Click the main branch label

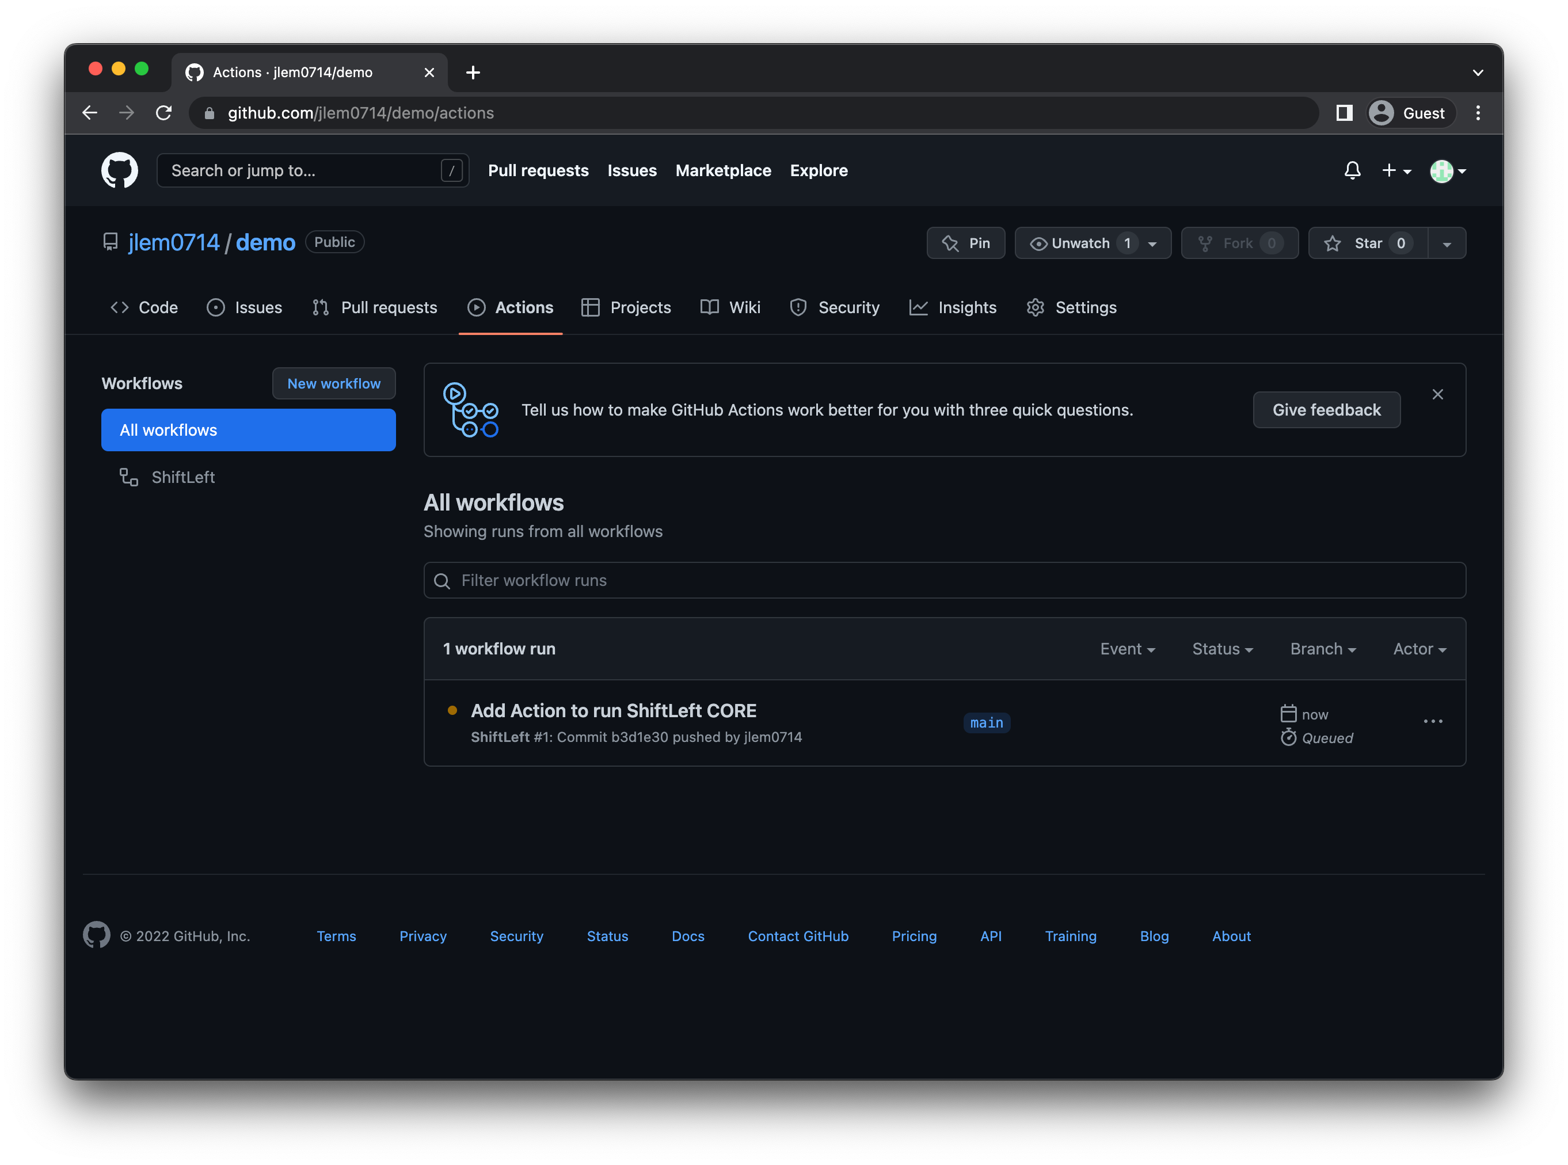[987, 723]
